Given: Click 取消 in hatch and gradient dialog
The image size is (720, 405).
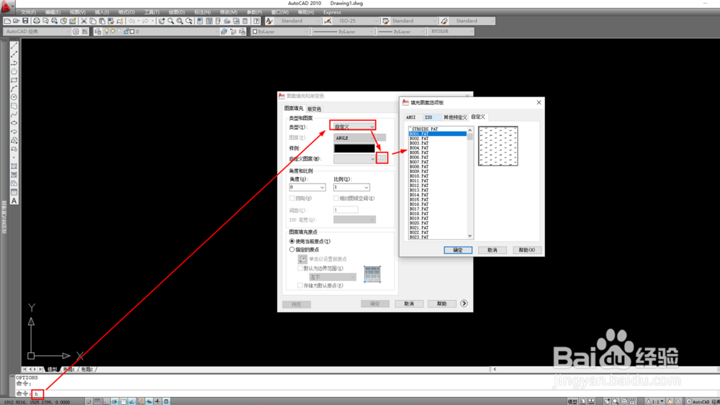Looking at the screenshot, I should tap(409, 304).
